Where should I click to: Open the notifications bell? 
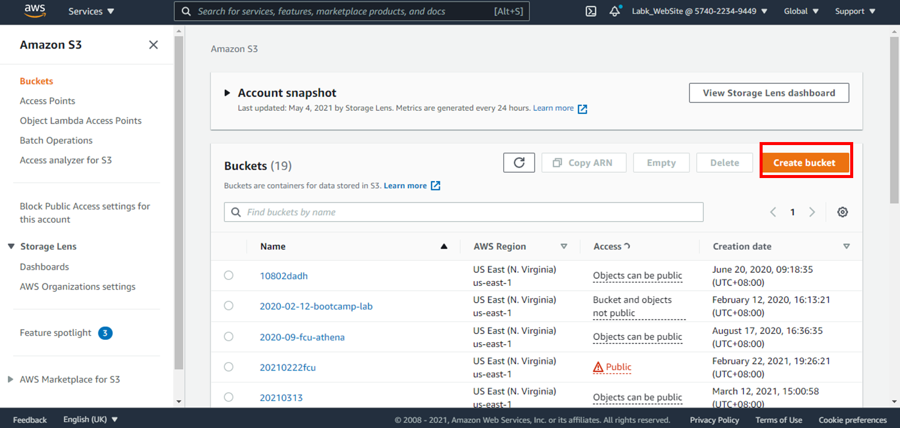tap(615, 11)
